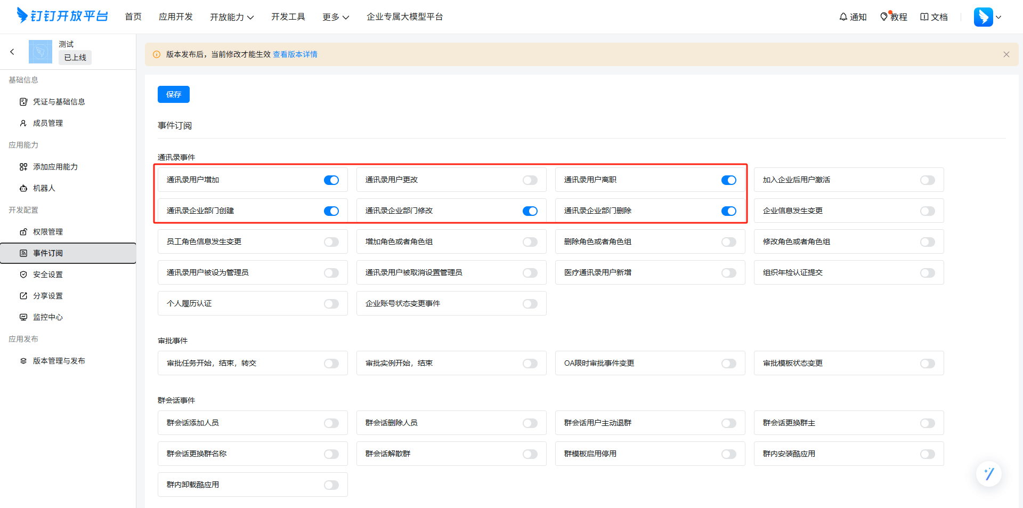This screenshot has width=1023, height=508.
Task: Select 版本管理与发布 in the sidebar
Action: 59,361
